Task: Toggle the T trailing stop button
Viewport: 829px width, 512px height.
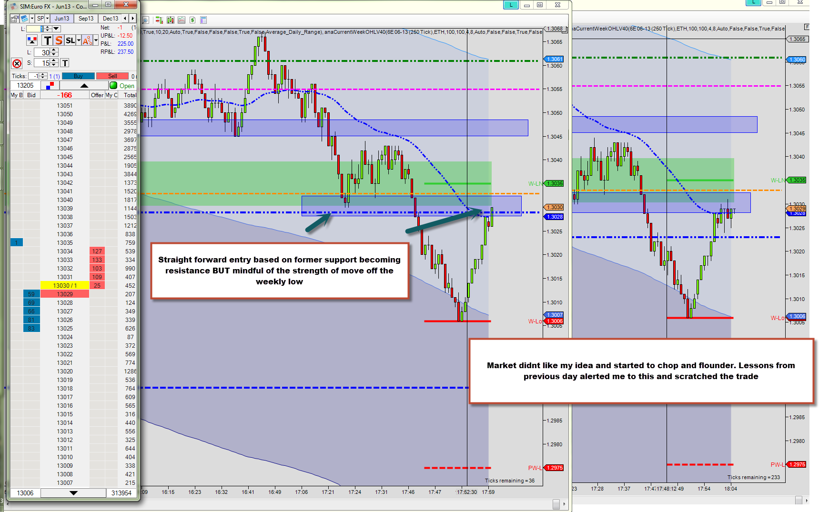Action: (47, 40)
